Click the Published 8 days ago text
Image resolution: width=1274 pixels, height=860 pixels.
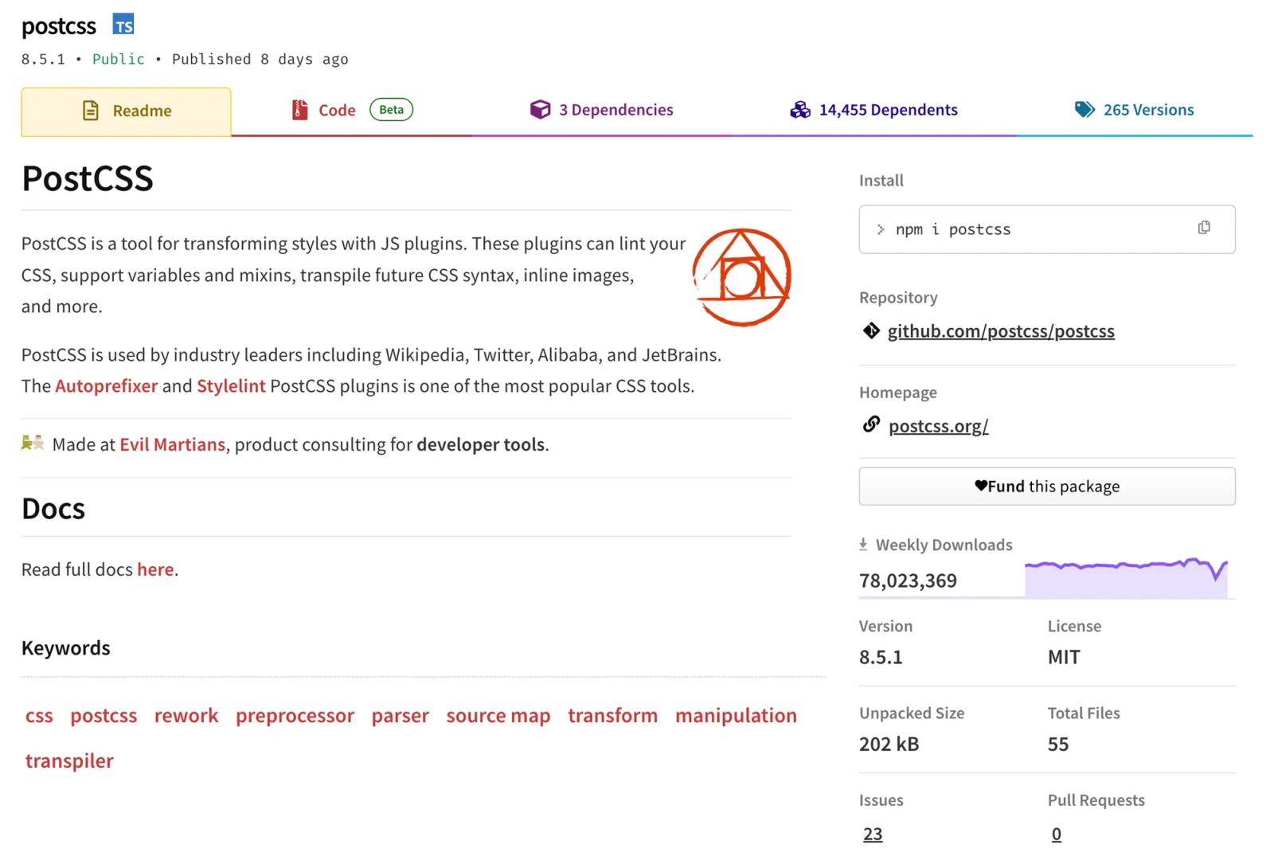(x=260, y=59)
